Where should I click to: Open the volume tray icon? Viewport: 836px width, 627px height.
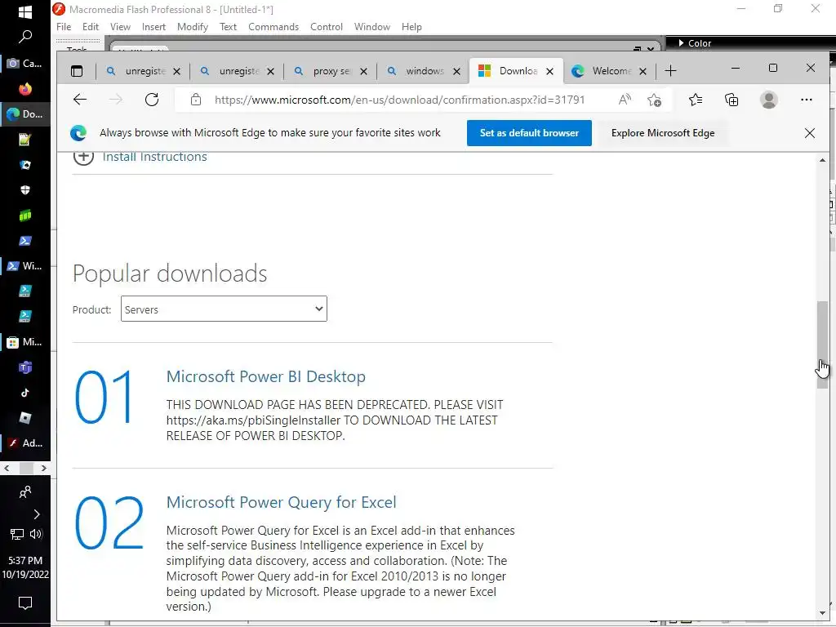(36, 534)
